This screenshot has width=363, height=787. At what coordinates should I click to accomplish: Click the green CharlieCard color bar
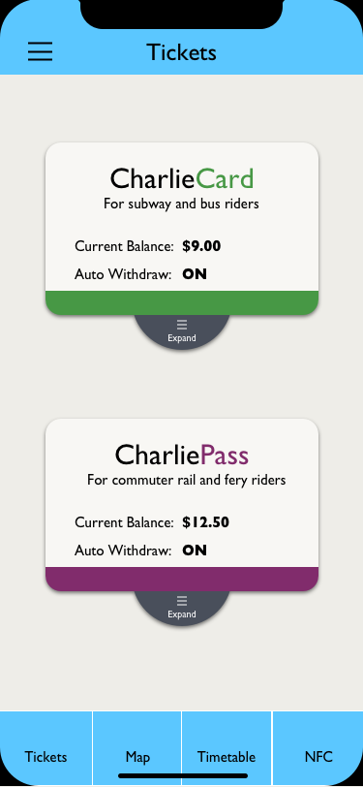(x=182, y=302)
